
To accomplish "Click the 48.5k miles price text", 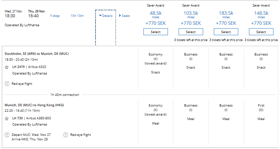I will [x=156, y=13].
